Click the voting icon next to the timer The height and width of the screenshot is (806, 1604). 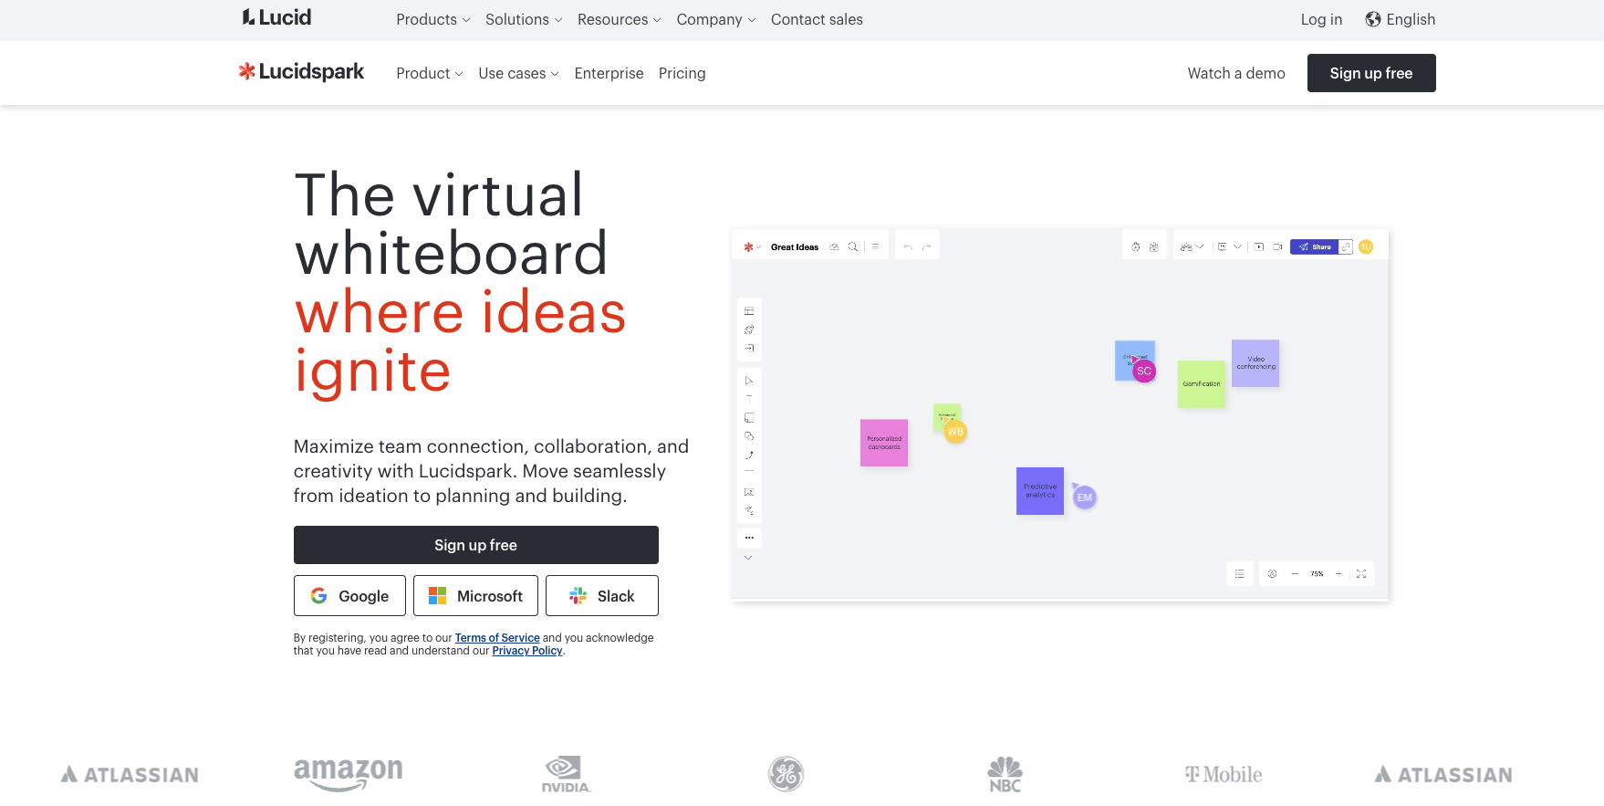tap(1154, 246)
